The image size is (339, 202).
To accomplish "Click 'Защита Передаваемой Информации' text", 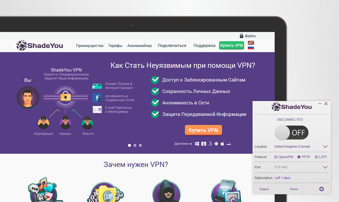I will coord(204,114).
